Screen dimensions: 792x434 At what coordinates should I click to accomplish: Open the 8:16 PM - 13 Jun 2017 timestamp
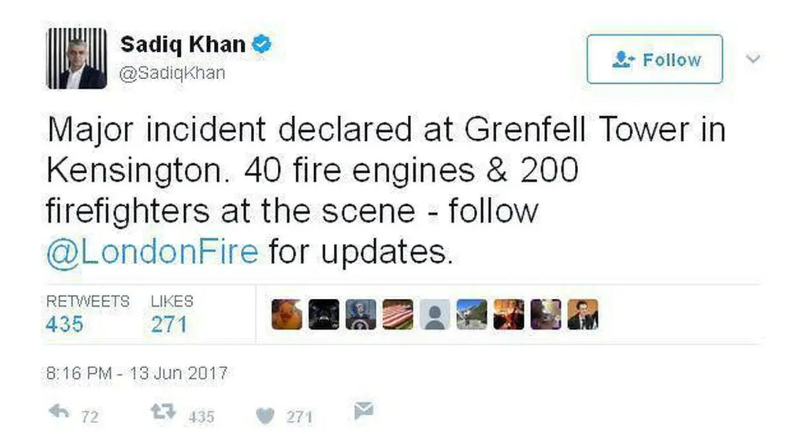click(x=137, y=373)
